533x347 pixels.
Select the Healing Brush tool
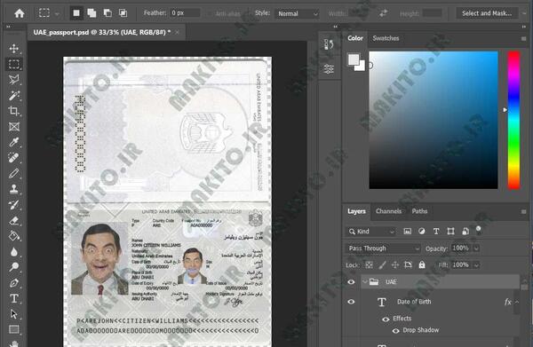coord(14,158)
